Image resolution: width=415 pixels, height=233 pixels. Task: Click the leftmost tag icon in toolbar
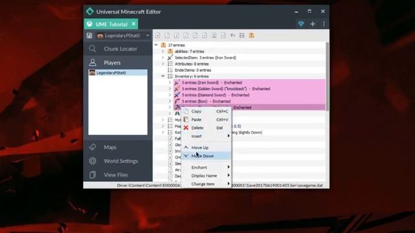[x=158, y=36]
